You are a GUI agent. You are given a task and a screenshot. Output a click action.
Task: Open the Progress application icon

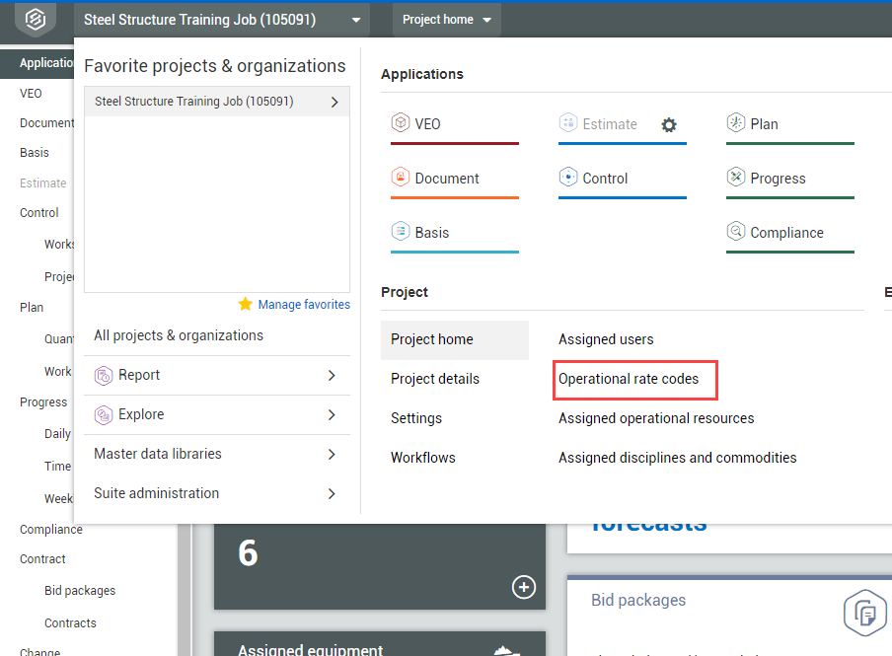pos(736,178)
